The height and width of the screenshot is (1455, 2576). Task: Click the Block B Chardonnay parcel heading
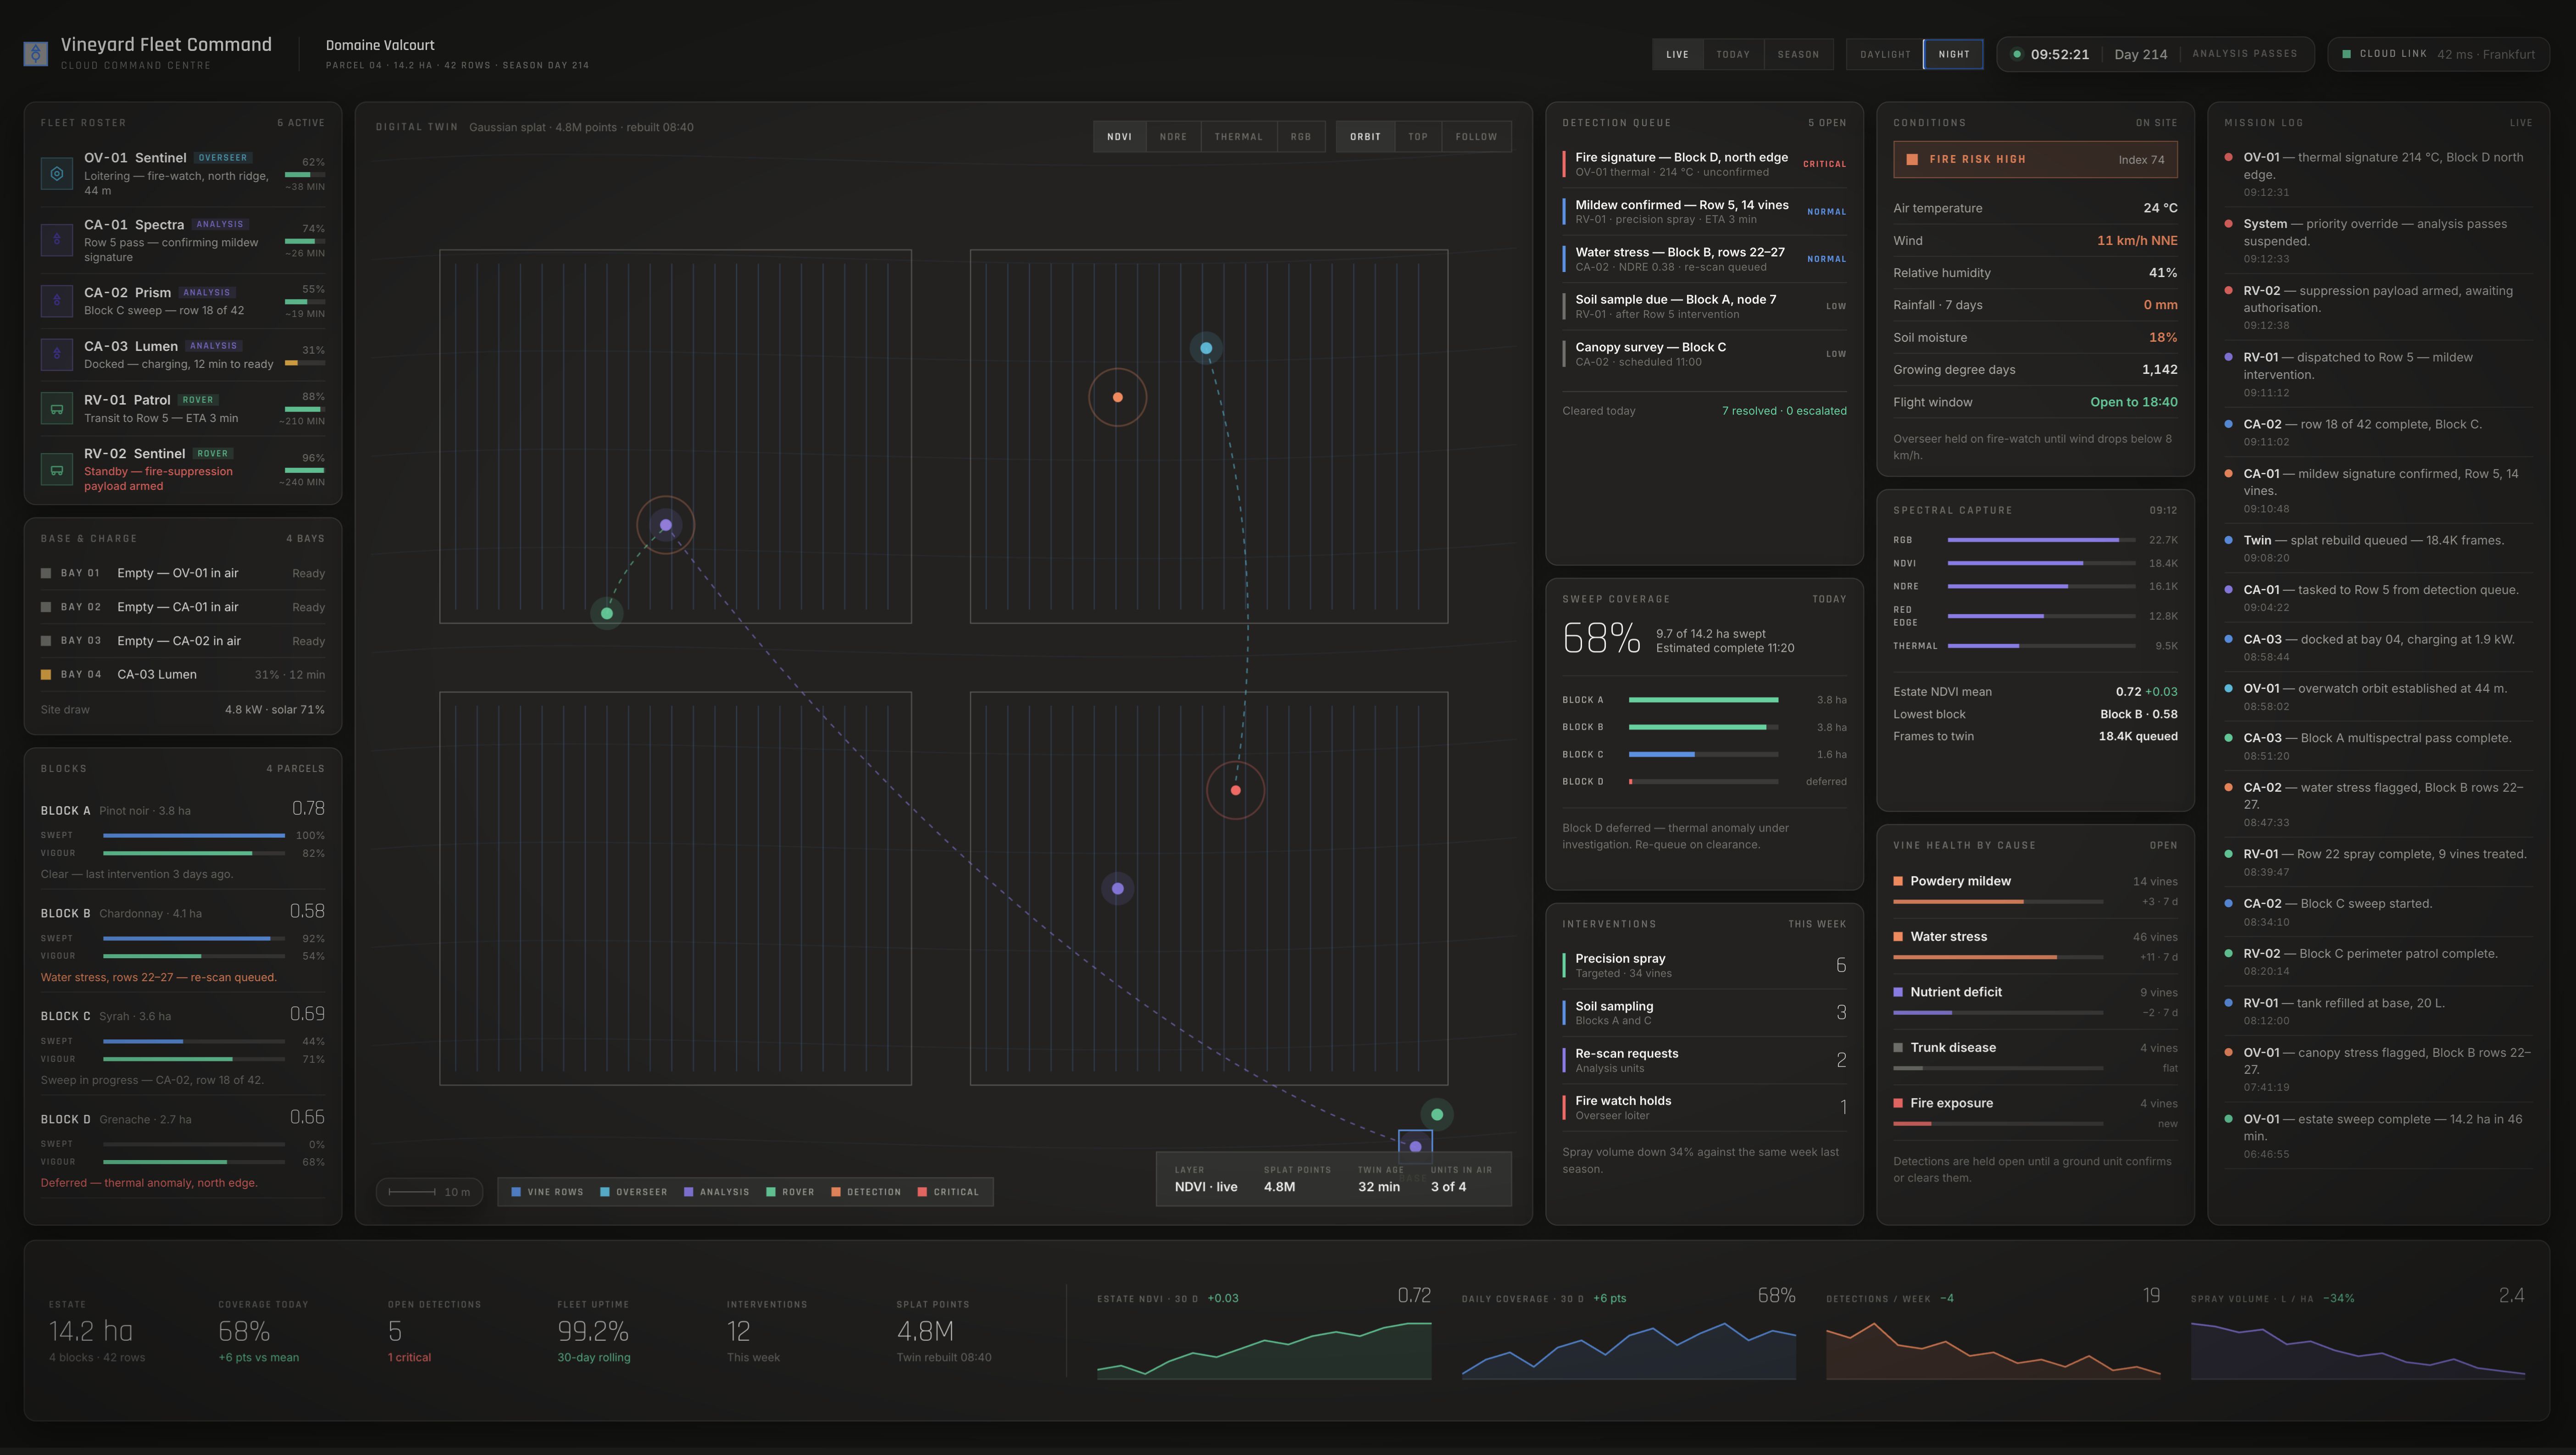click(x=121, y=913)
